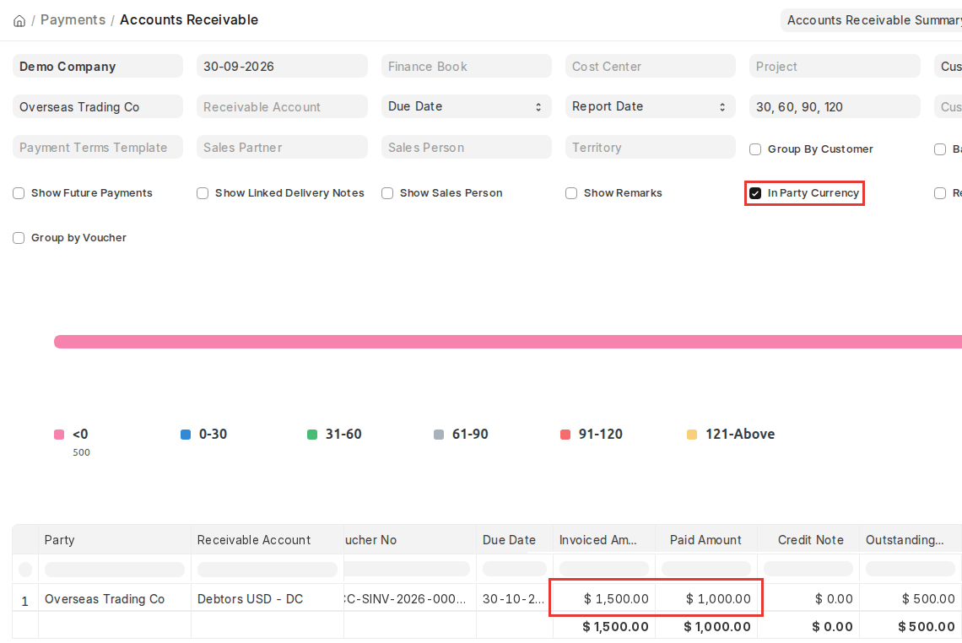The height and width of the screenshot is (643, 962).
Task: Select the $ 500.00 outstanding cell in row 1
Action: pyautogui.click(x=910, y=599)
